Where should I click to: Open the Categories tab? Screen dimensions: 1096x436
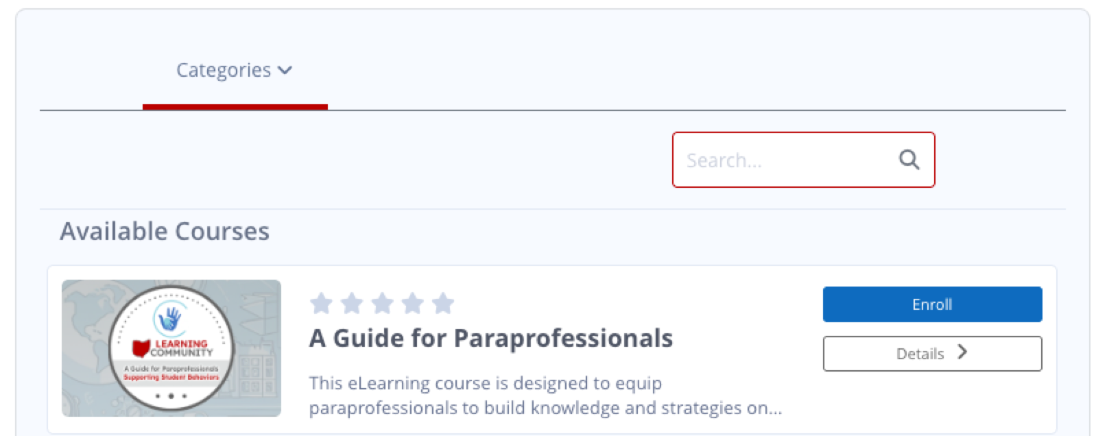(234, 70)
